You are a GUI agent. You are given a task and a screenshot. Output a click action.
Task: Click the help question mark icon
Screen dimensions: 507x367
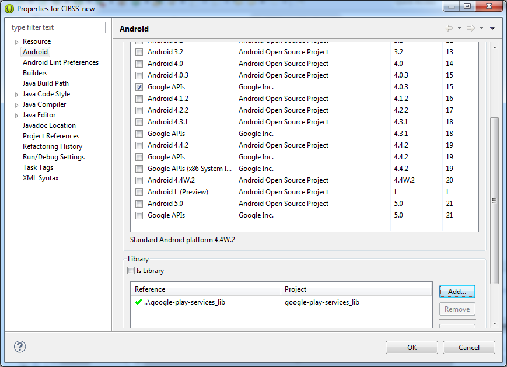coord(20,347)
